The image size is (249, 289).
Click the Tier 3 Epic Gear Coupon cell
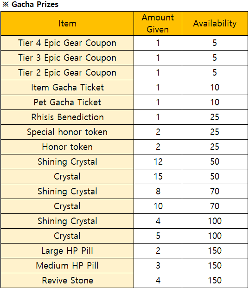coord(67,58)
